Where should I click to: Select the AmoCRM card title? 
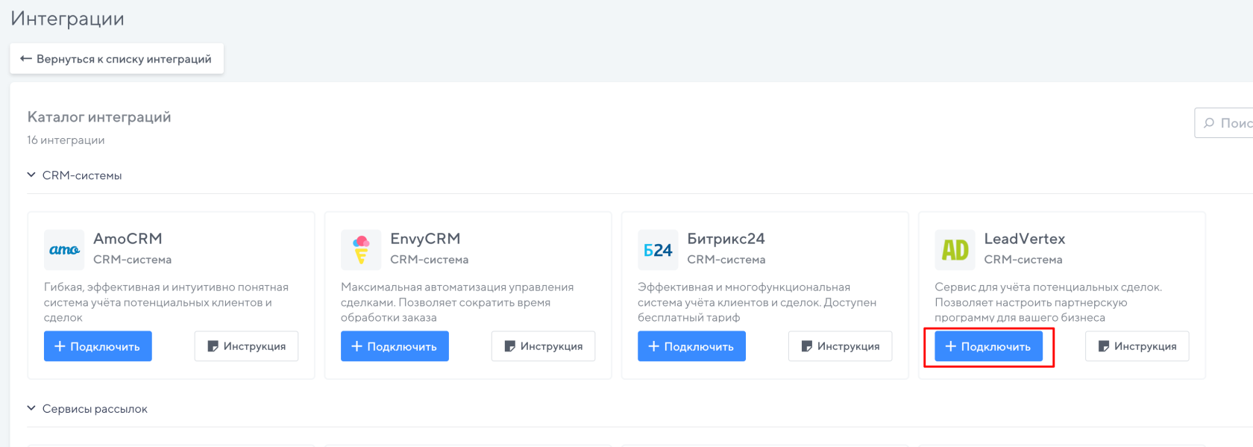tap(128, 239)
